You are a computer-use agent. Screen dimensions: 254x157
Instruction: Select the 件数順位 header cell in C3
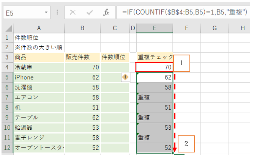click(x=115, y=57)
